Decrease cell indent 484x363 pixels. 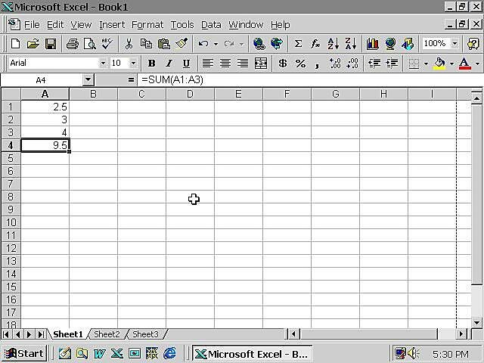(374, 64)
